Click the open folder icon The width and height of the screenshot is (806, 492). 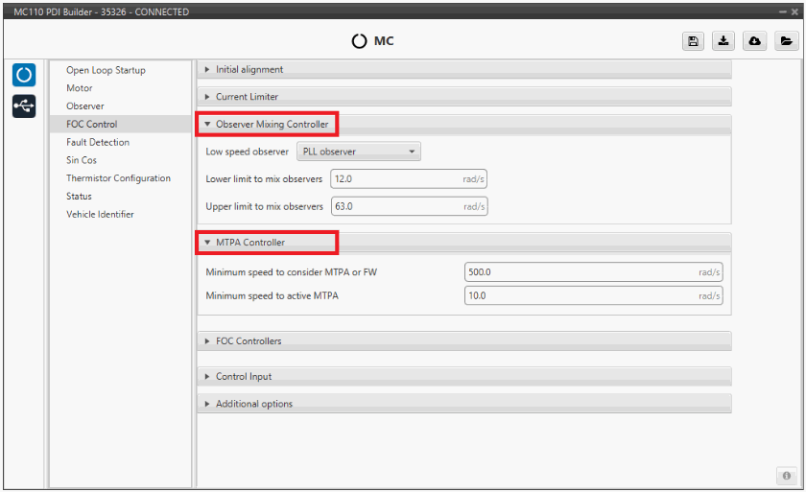[x=785, y=41]
